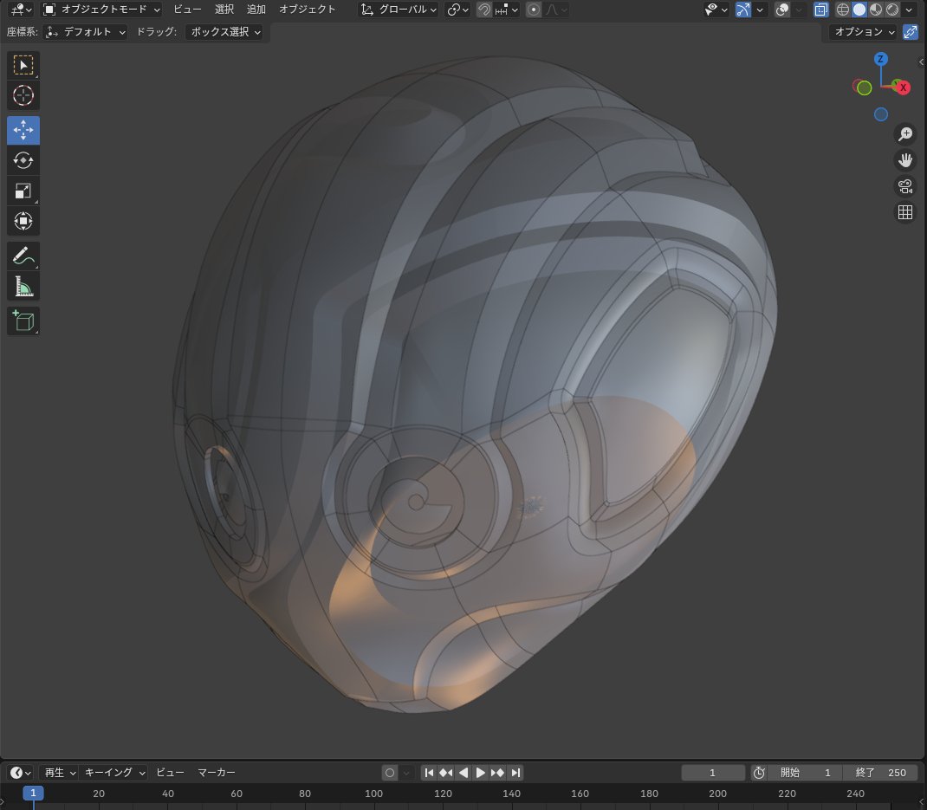
Task: Expand shading options dropdown arrow
Action: coord(909,10)
